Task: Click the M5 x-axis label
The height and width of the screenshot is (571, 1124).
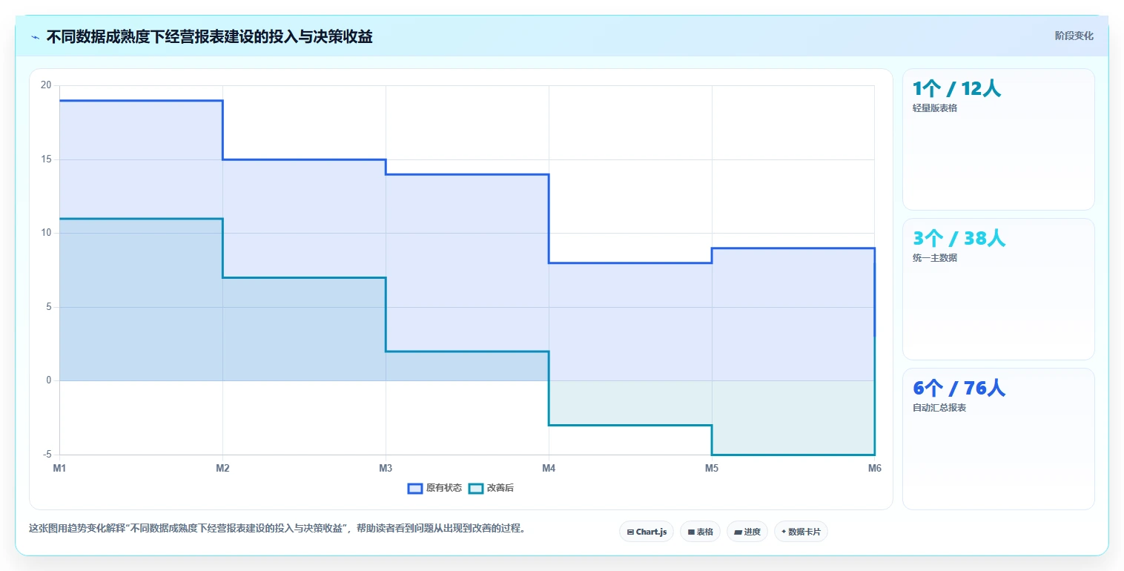Action: point(712,468)
